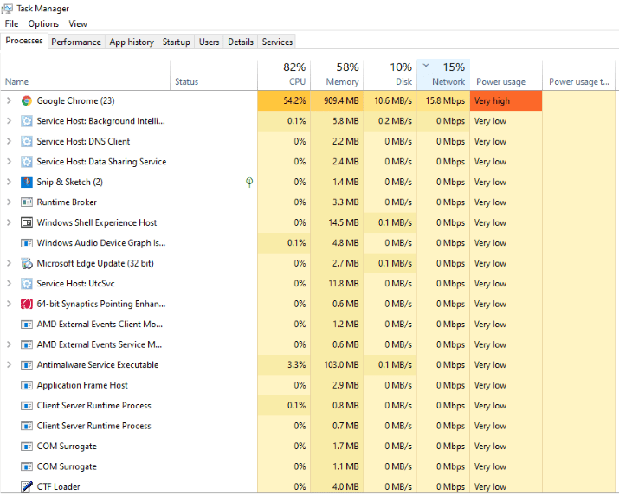The height and width of the screenshot is (495, 619).
Task: Sort processes by Memory column header
Action: pyautogui.click(x=337, y=74)
